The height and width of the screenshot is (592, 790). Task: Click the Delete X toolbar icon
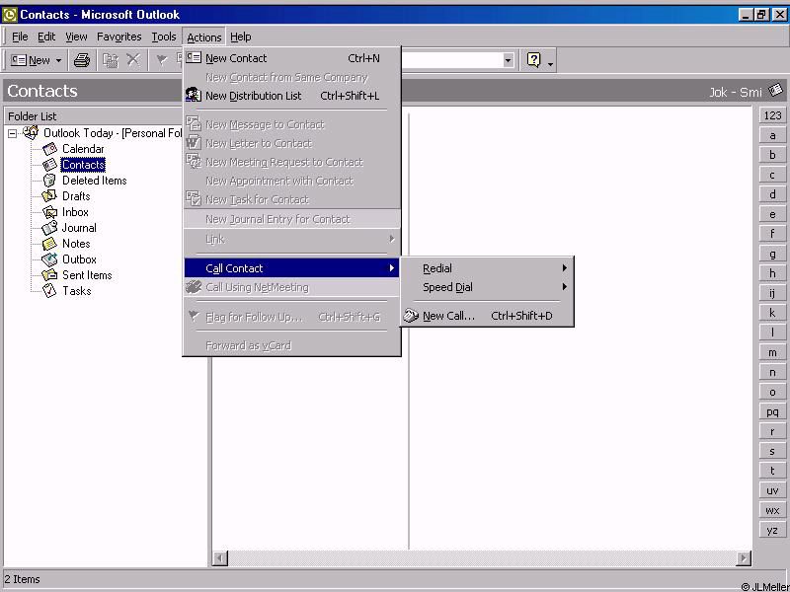133,60
